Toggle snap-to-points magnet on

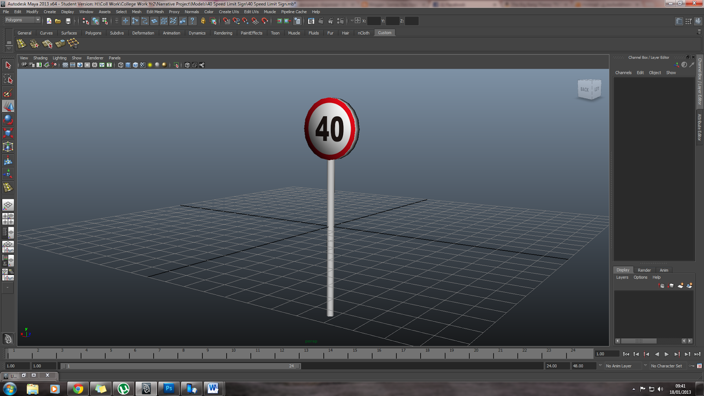[x=245, y=20]
